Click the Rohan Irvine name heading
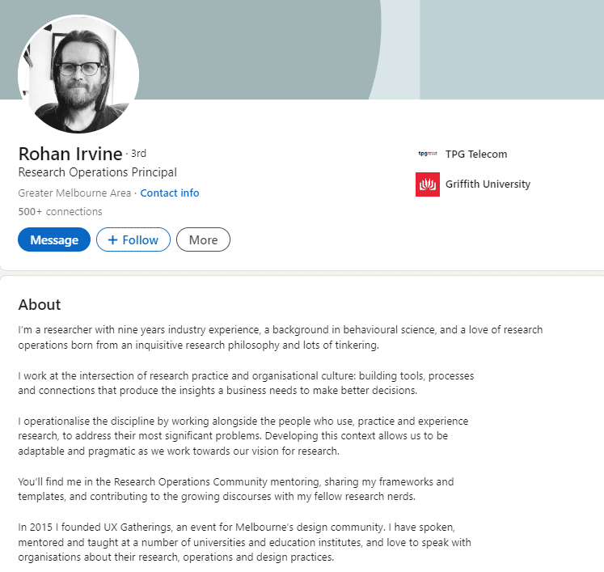This screenshot has height=572, width=604. [70, 154]
